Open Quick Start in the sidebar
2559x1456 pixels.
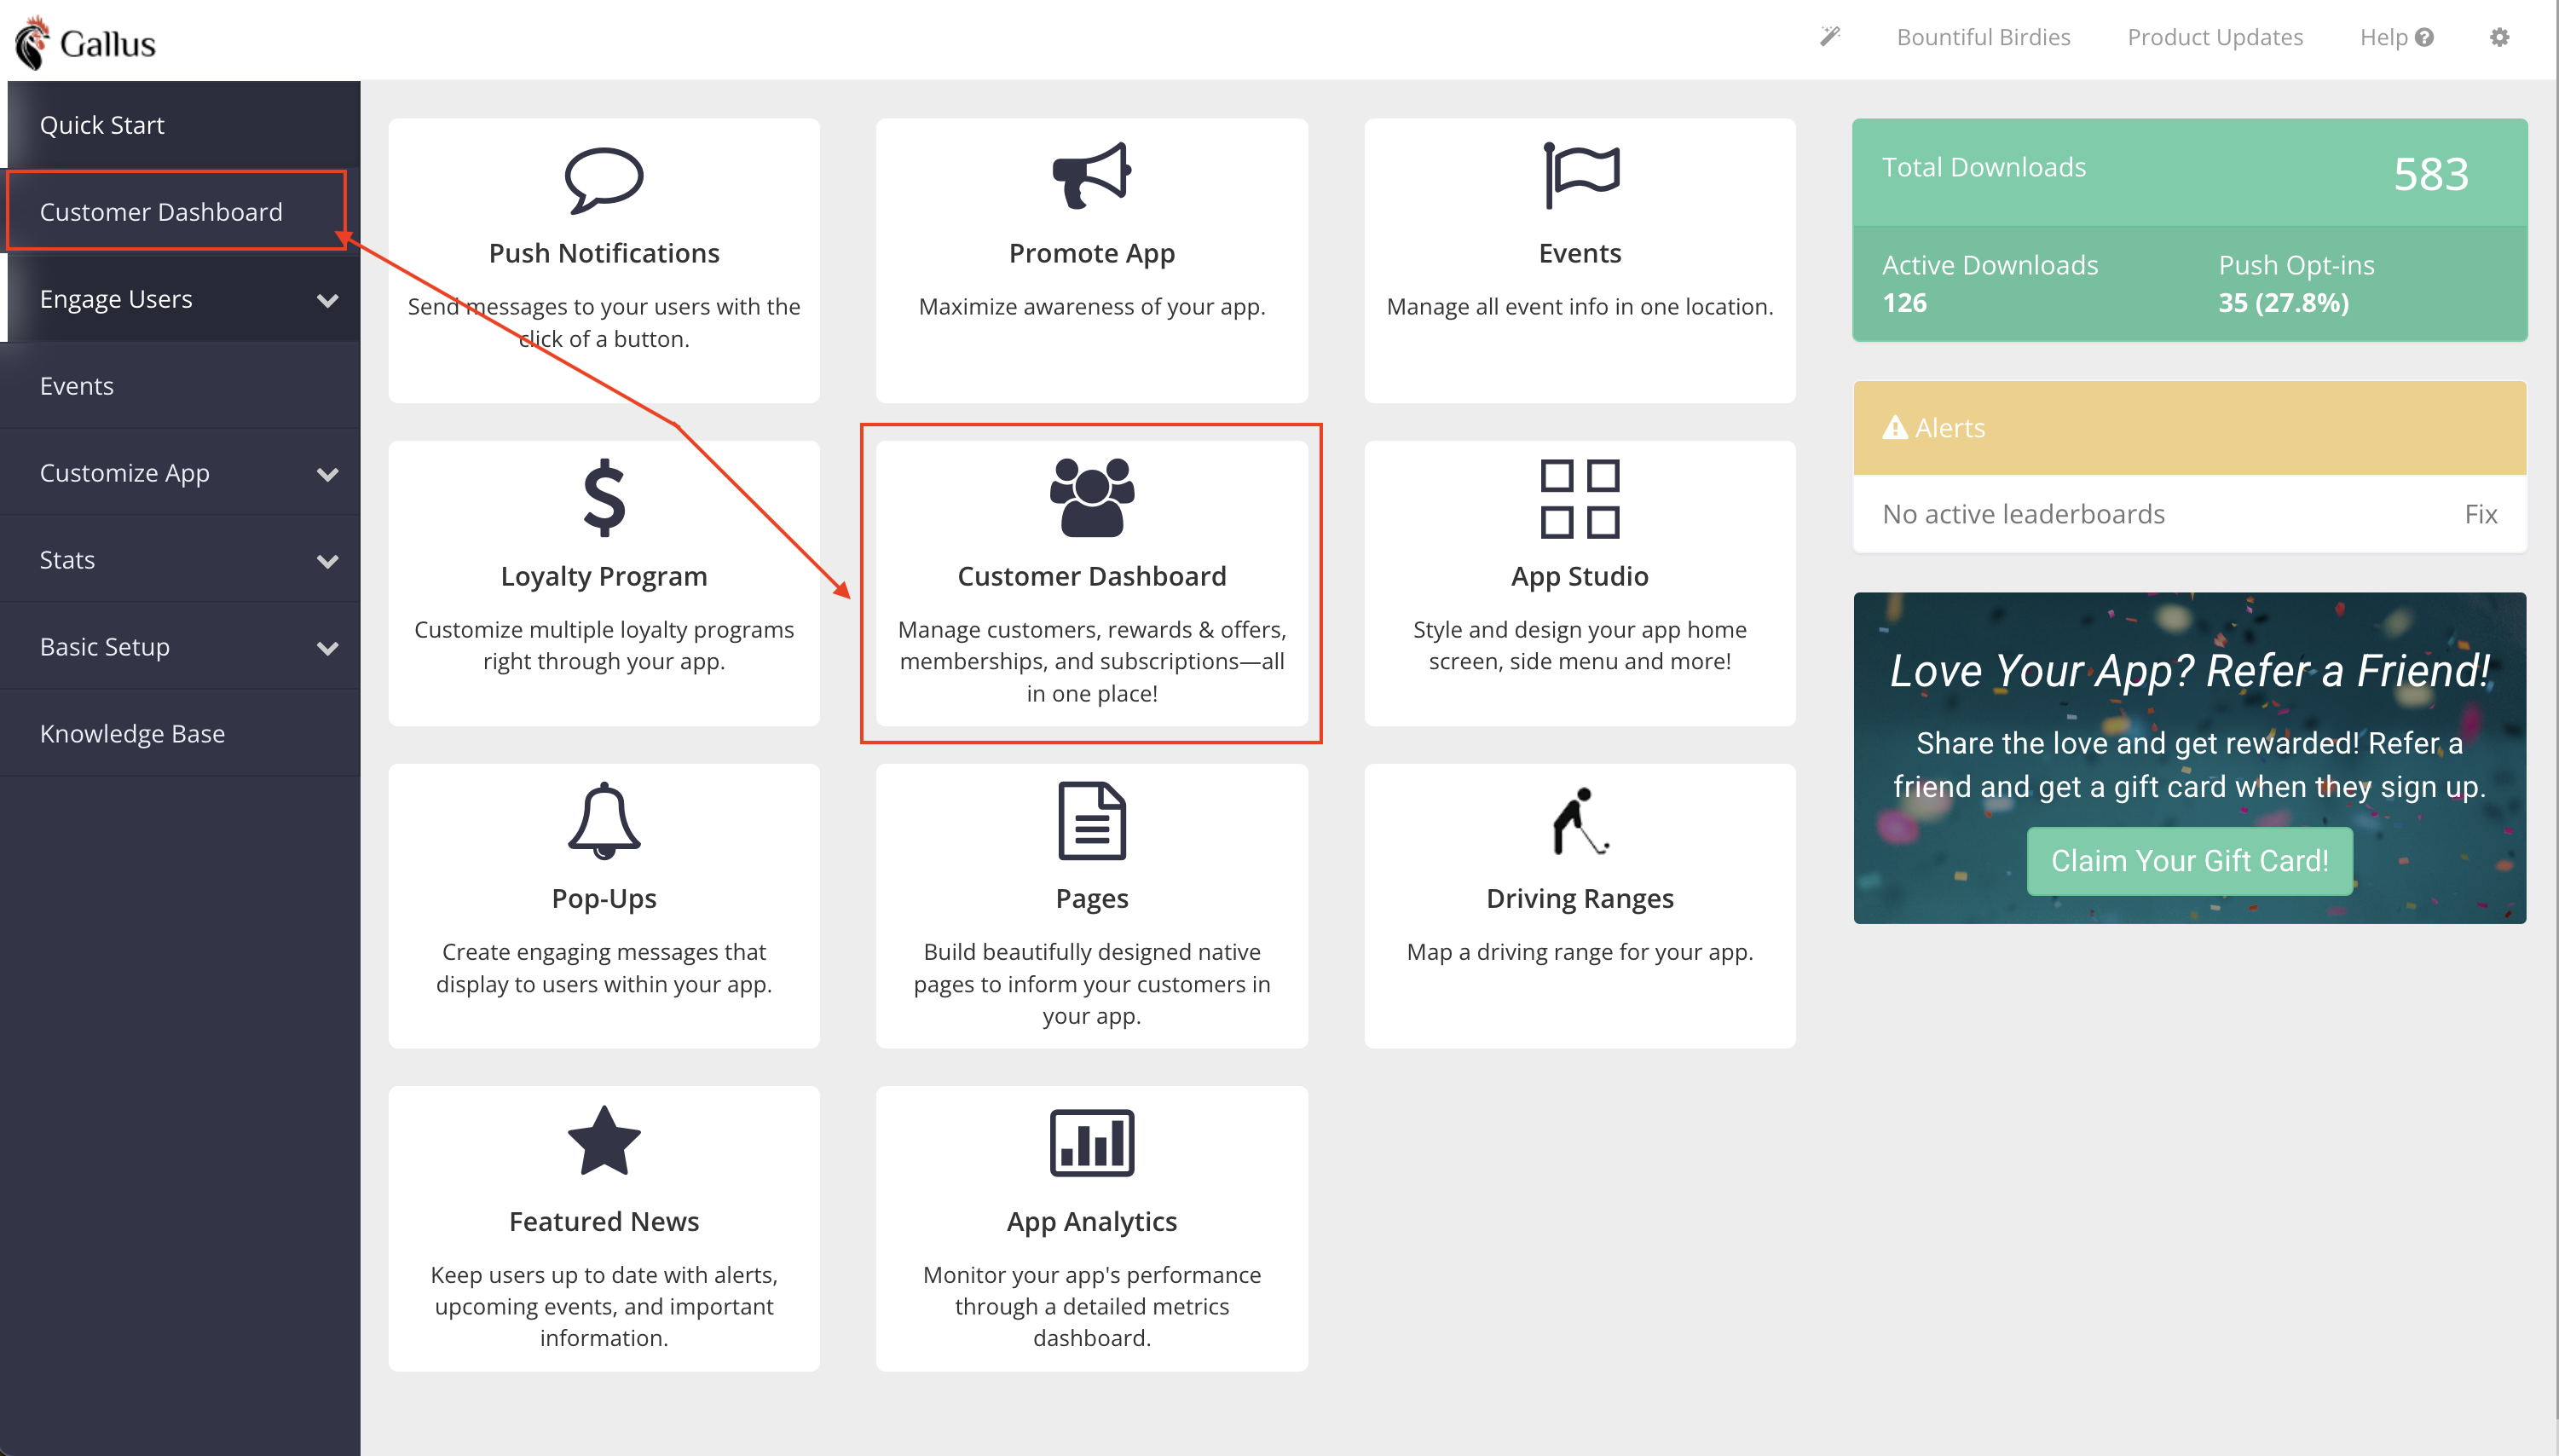[102, 125]
